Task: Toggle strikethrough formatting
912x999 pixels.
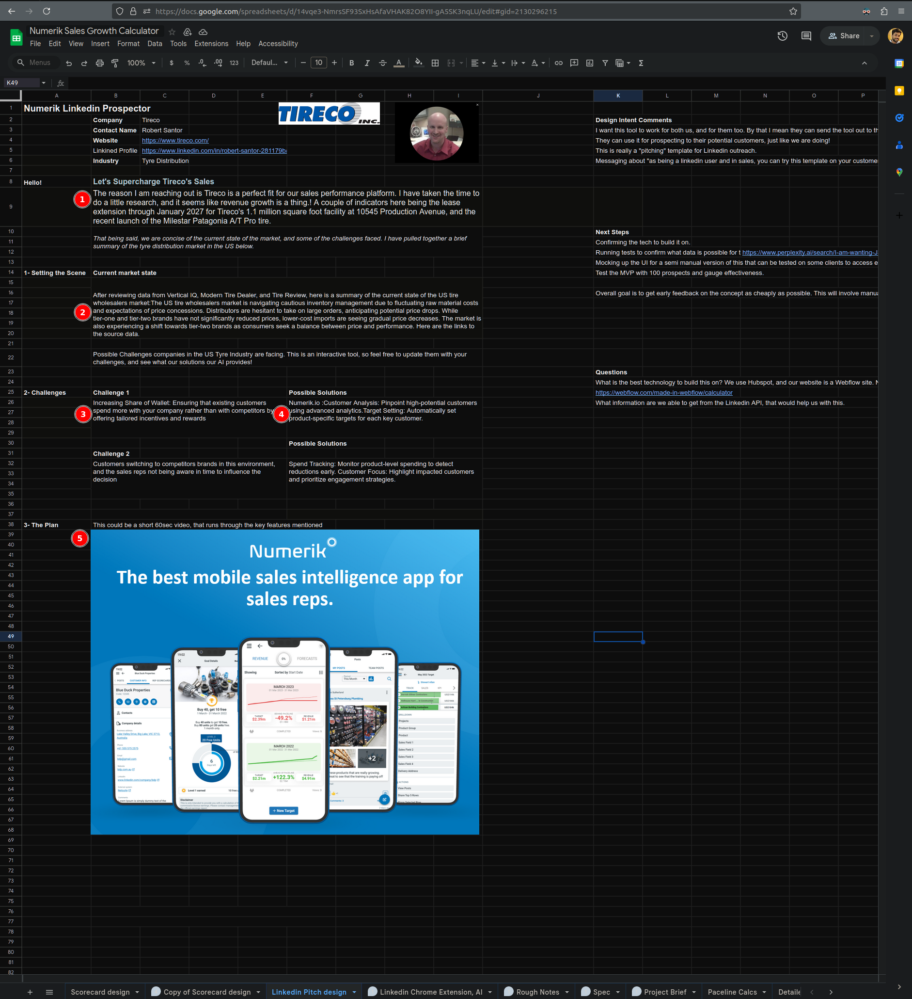Action: (x=383, y=63)
